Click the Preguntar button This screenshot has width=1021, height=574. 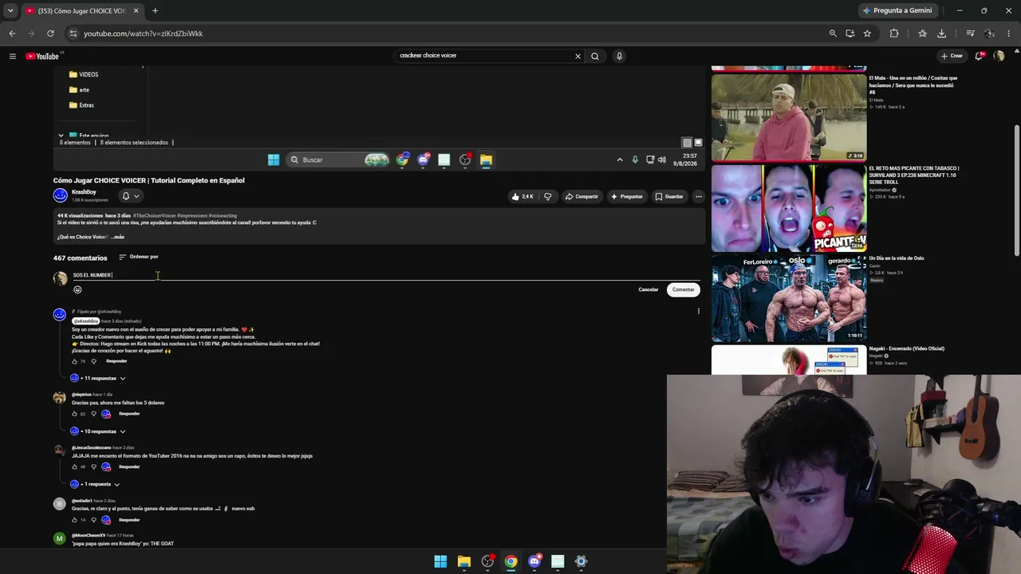[x=626, y=196]
